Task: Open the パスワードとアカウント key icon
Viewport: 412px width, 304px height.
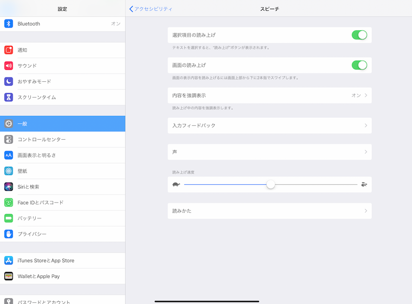Action: click(9, 301)
